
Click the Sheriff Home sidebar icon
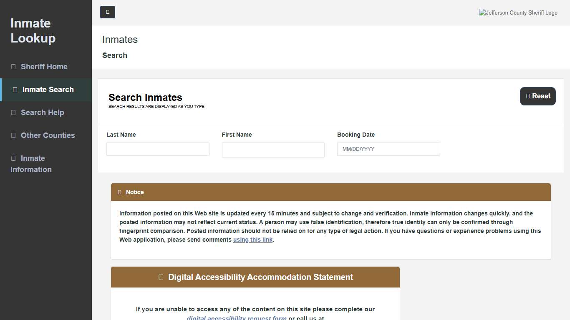click(x=14, y=66)
